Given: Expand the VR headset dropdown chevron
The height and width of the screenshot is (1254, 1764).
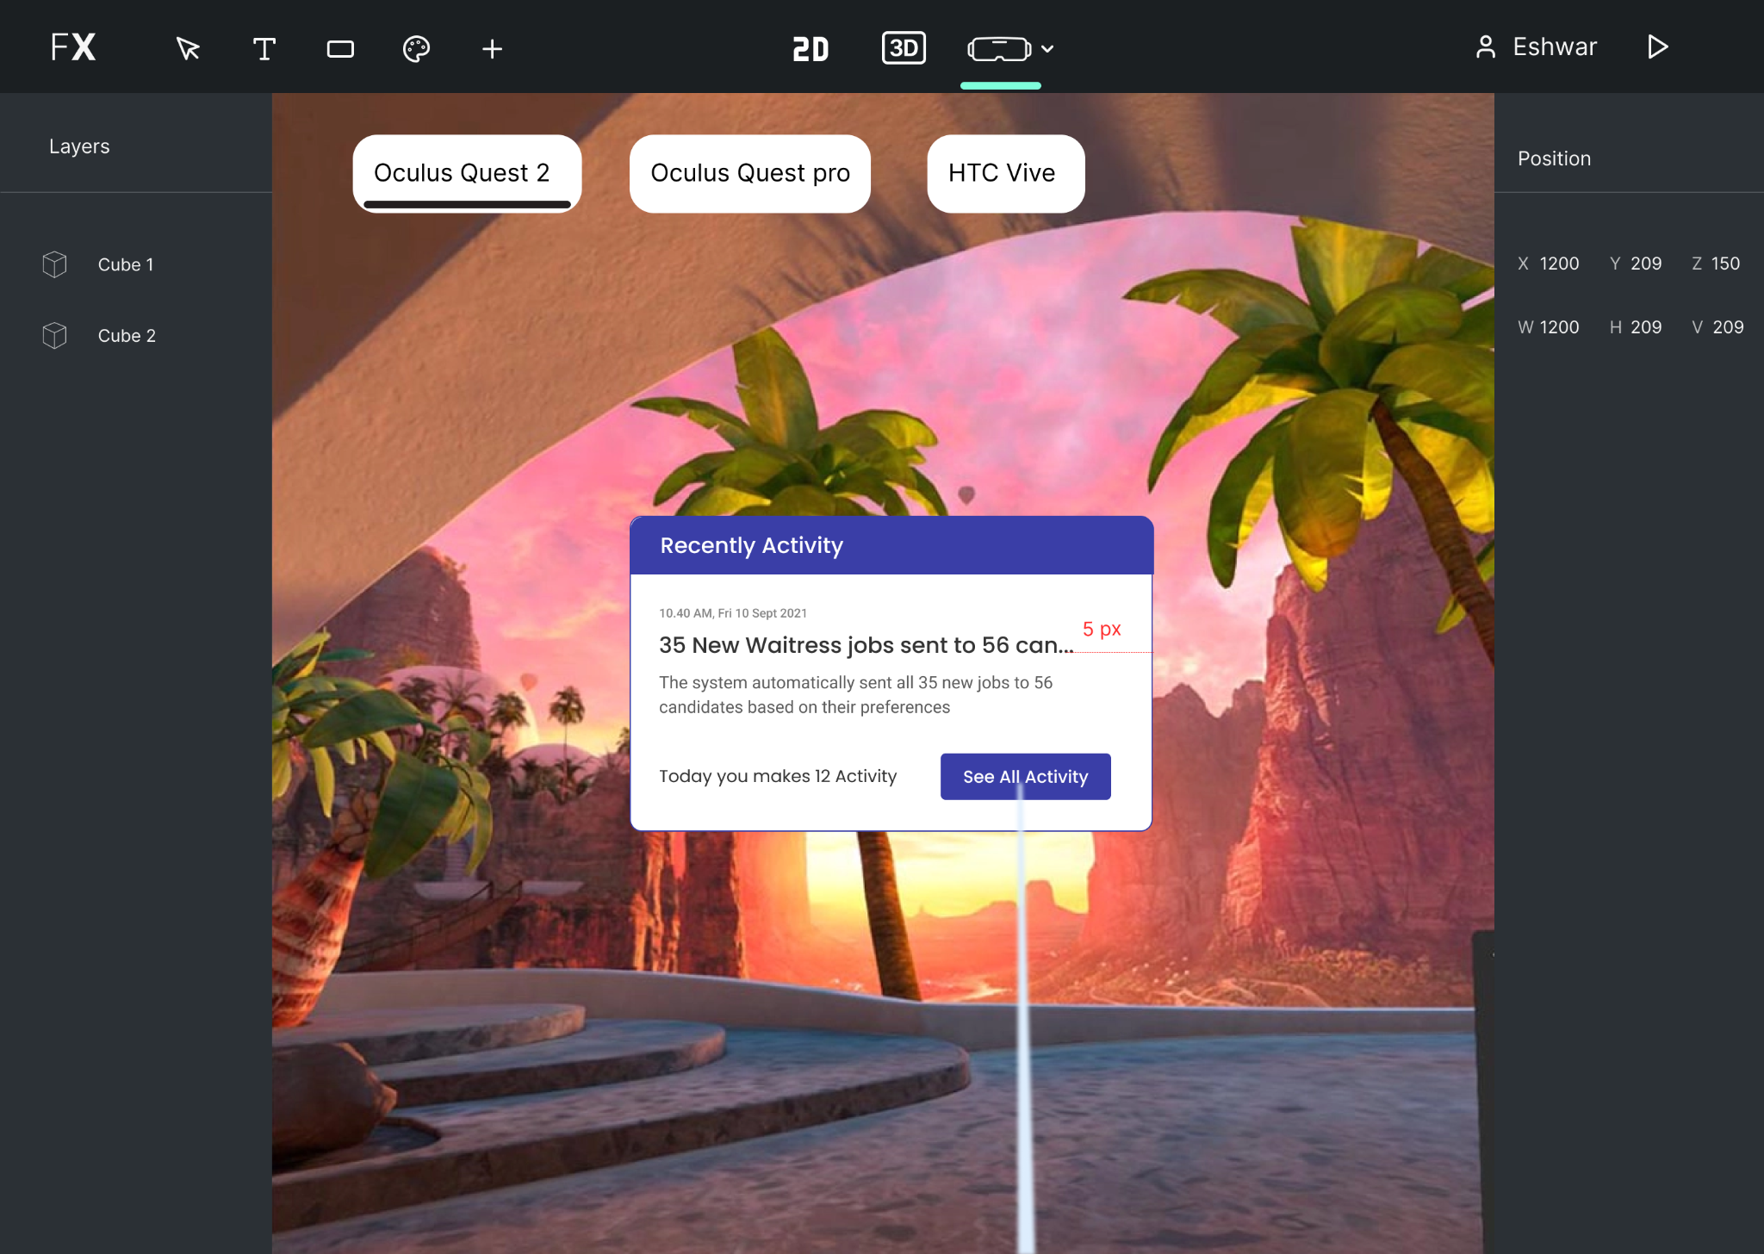Looking at the screenshot, I should pos(1047,49).
